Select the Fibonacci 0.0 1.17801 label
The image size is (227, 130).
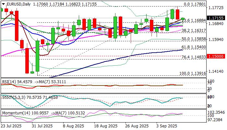pos(195,4)
